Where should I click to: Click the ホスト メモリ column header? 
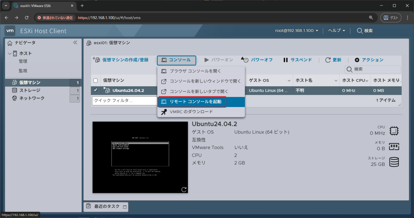pyautogui.click(x=386, y=80)
